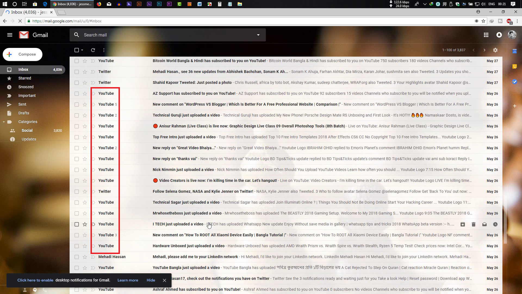Click Learn more in notification bar

(128, 280)
